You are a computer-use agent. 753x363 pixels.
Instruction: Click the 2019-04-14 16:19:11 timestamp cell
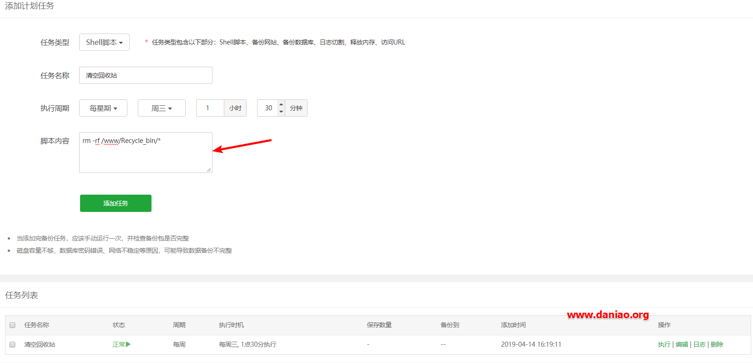tap(531, 344)
